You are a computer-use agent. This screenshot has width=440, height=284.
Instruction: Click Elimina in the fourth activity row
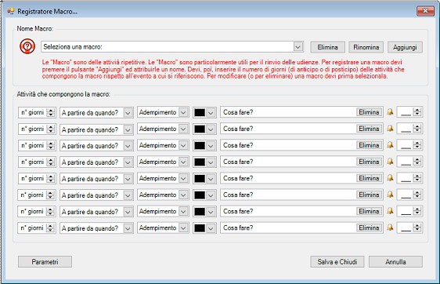tap(369, 162)
